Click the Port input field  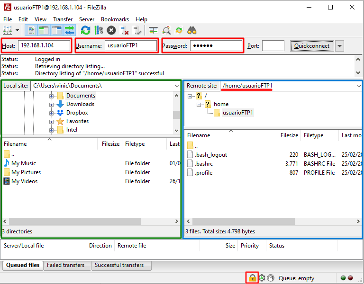[273, 45]
